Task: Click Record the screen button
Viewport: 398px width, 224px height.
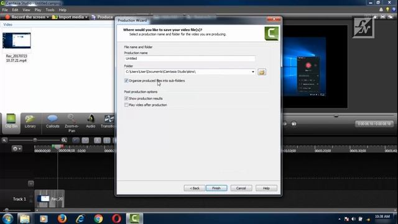Action: pos(25,17)
